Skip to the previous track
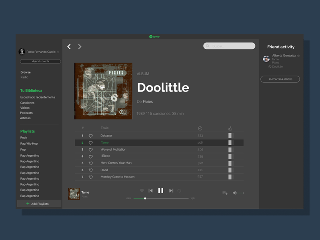 [151, 191]
